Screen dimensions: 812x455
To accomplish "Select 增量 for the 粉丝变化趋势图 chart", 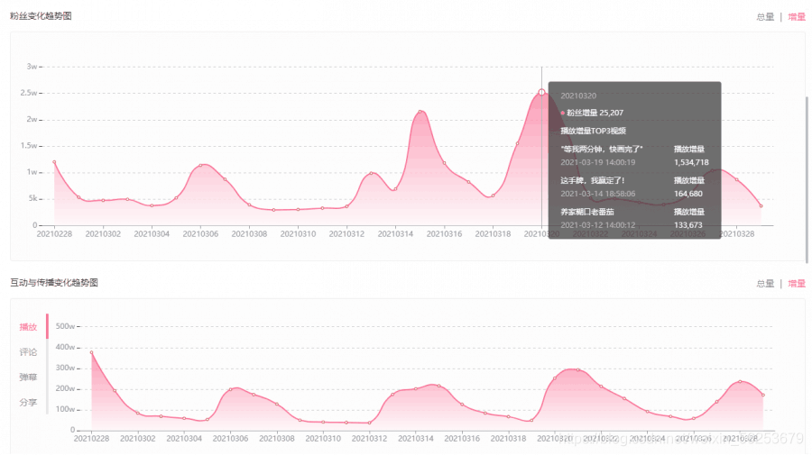I will click(x=797, y=17).
